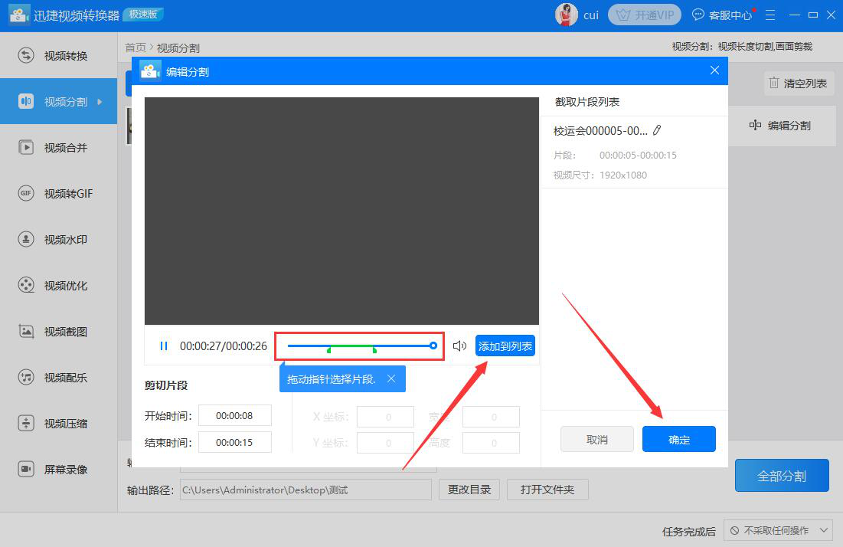The image size is (843, 547).
Task: Click the user avatar cui
Action: pos(566,15)
